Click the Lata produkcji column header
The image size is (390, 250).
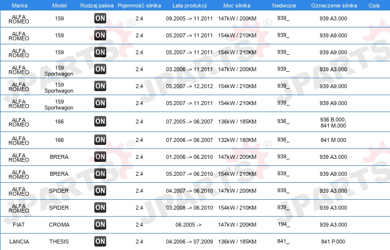click(x=190, y=5)
